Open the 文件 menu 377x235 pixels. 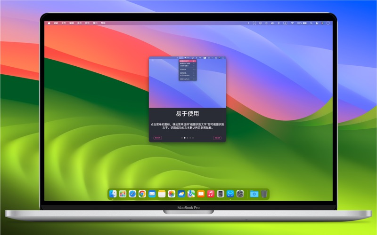pos(64,23)
